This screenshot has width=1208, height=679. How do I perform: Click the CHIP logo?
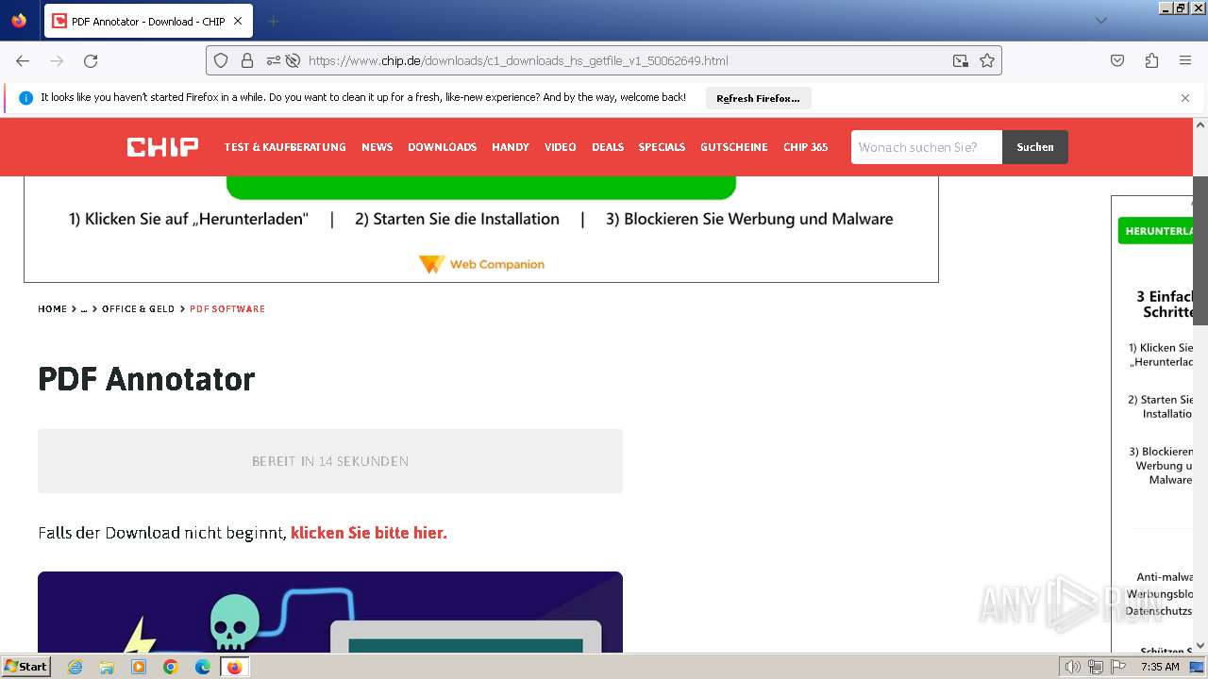pos(162,147)
